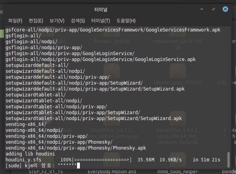236x174 pixels.
Task: Open the 파일(F) menu
Action: click(x=15, y=20)
